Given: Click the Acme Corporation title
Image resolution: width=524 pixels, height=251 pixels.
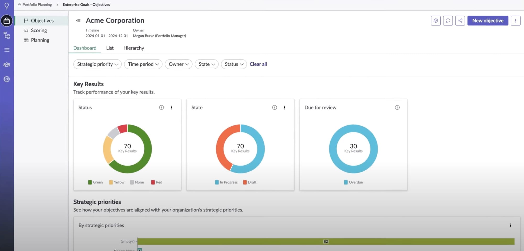Looking at the screenshot, I should 115,20.
